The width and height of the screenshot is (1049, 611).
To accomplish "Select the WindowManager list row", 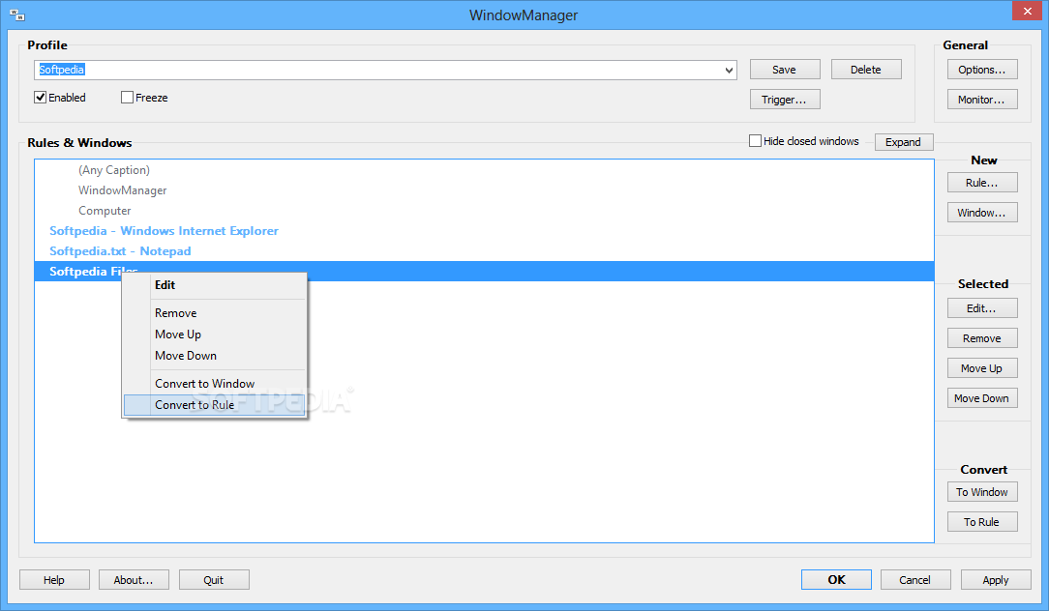I will (x=485, y=190).
